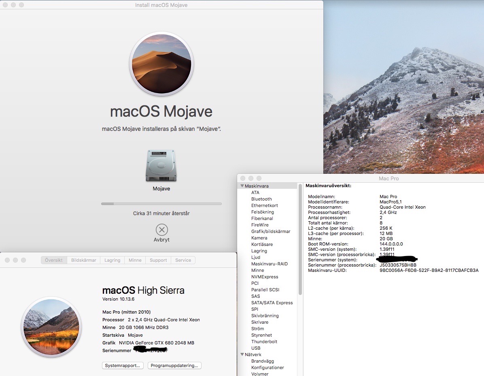
Task: Click the MacPro5,1 model identifier value
Action: point(391,202)
